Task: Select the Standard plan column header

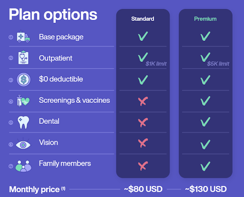Action: (142, 19)
